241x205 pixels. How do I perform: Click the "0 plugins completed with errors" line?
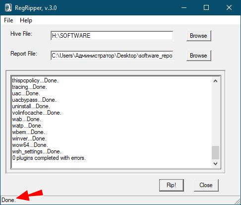click(x=49, y=158)
